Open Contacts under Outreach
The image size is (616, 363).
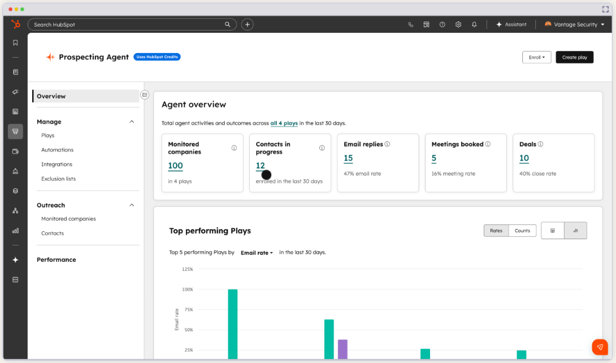tap(53, 234)
